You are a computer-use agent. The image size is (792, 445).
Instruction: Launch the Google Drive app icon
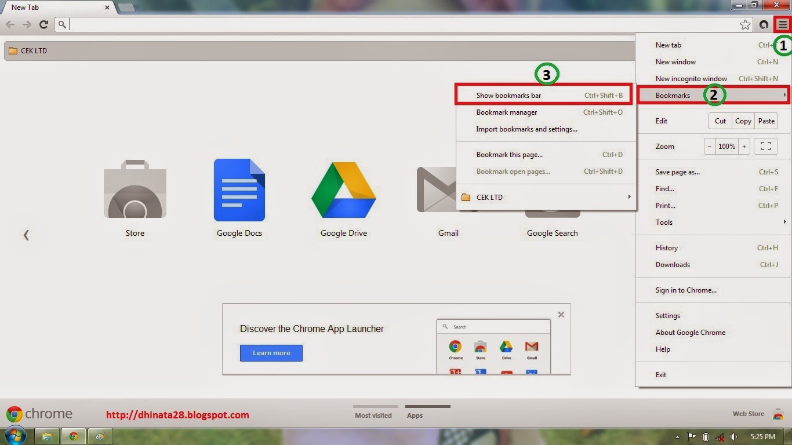coord(344,190)
